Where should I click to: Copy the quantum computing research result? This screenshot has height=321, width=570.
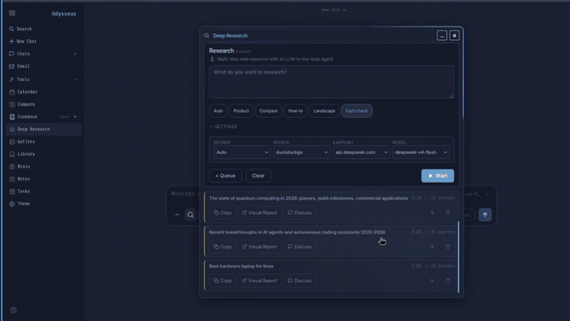coord(223,213)
